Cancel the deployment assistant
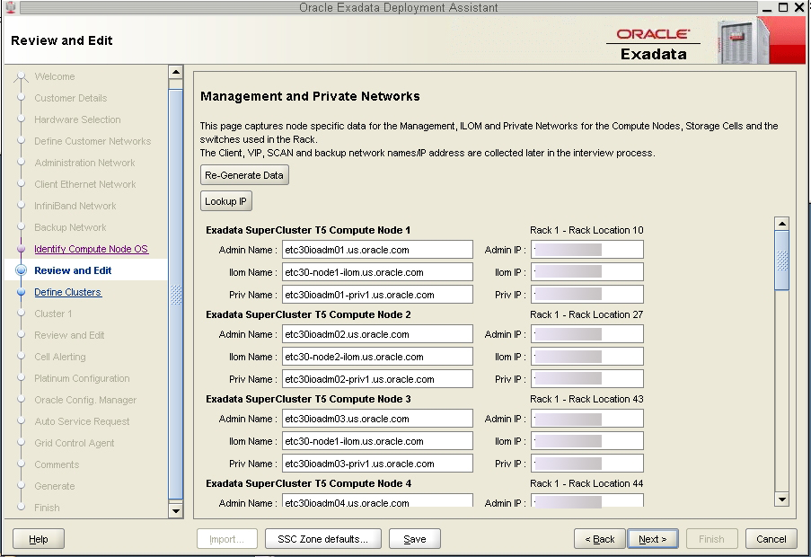The image size is (811, 557). (771, 539)
